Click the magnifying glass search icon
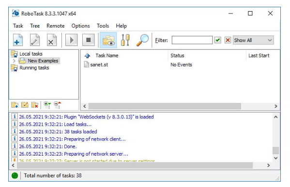Viewport: 290px width, 187px height. click(142, 40)
